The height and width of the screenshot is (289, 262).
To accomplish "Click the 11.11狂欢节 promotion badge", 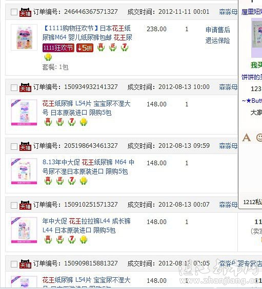I will [x=58, y=48].
